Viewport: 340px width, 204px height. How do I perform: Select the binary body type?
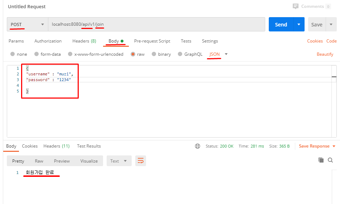[154, 54]
